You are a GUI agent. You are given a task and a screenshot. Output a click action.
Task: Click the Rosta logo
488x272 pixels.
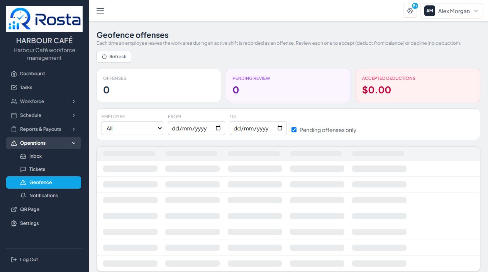[x=44, y=19]
